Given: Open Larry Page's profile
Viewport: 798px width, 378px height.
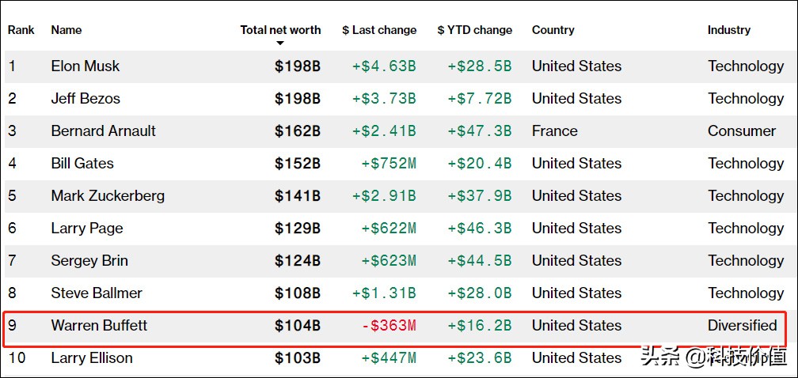Looking at the screenshot, I should click(x=87, y=229).
